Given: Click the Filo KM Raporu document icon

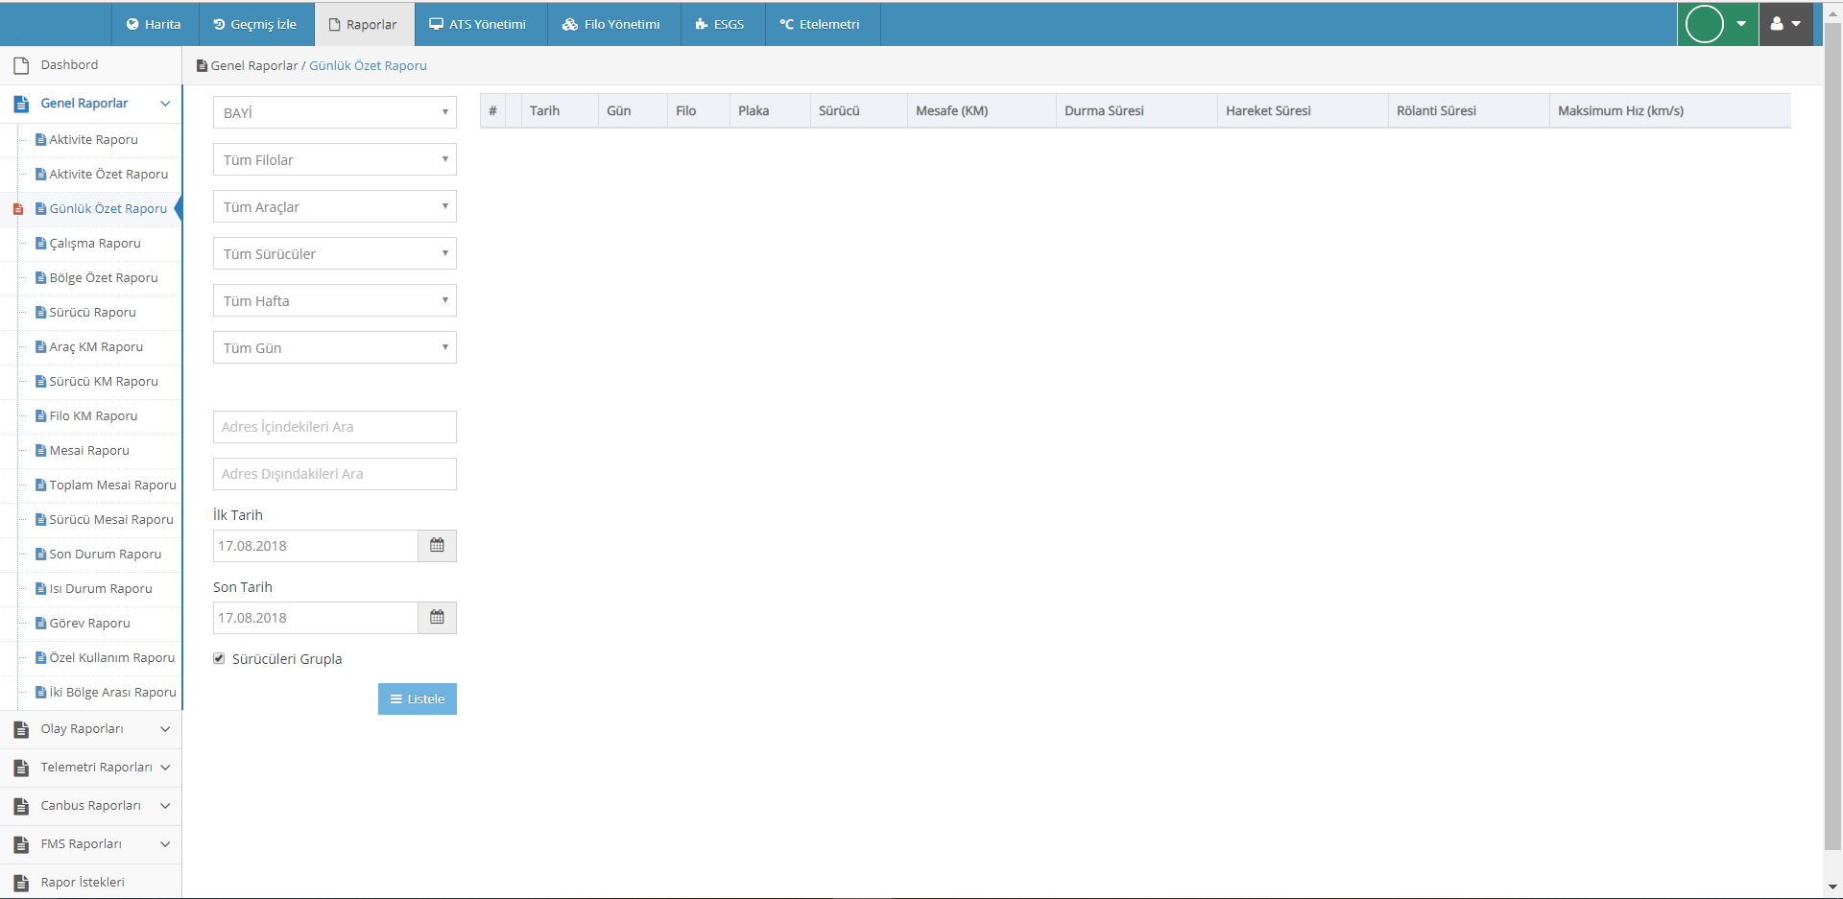Looking at the screenshot, I should click(40, 415).
